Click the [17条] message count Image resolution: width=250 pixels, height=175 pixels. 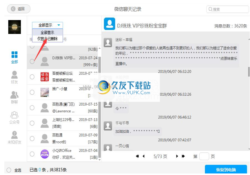coord(93,142)
